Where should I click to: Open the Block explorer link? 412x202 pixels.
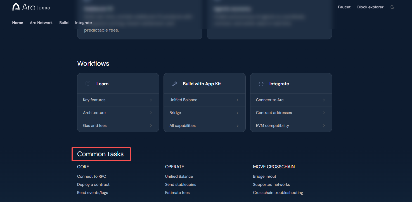point(370,7)
